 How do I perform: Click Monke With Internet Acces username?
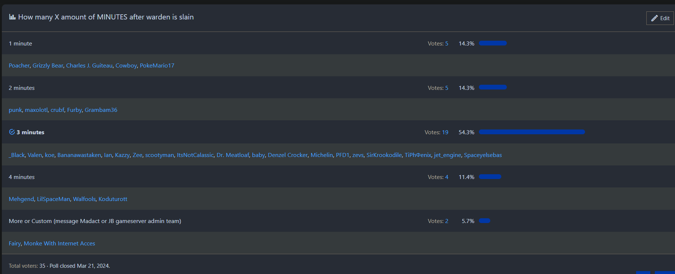pos(59,244)
